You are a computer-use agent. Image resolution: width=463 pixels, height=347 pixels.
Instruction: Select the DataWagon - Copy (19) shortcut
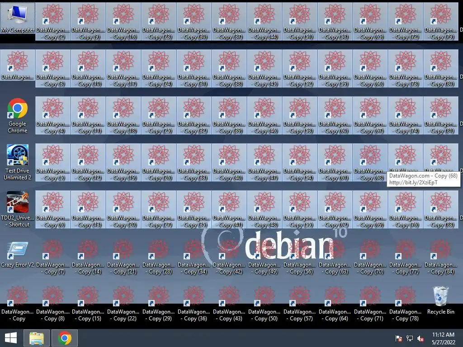(123, 163)
